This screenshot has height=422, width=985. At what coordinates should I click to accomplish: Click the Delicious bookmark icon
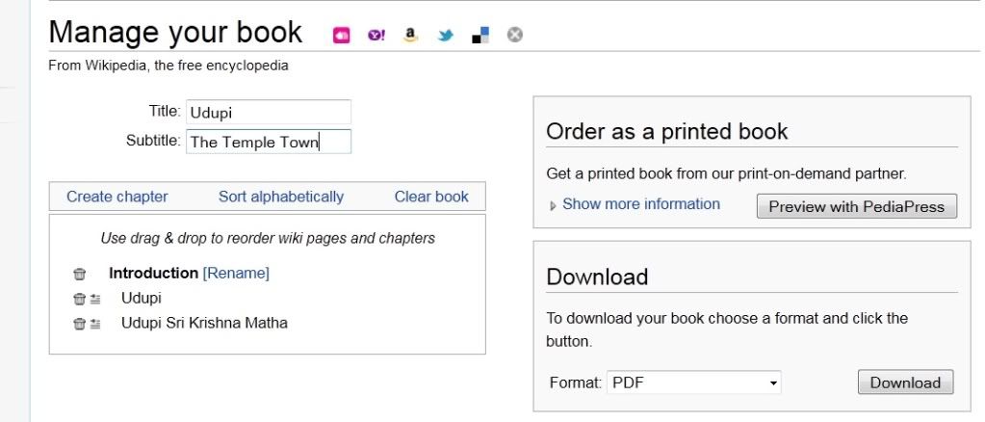point(480,36)
